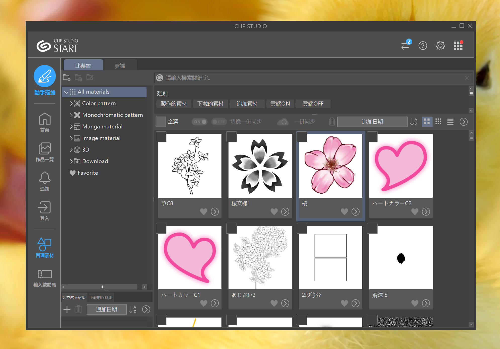500x349 pixels.
Task: Tick checkbox on あじさい3 thumbnail
Action: click(232, 228)
